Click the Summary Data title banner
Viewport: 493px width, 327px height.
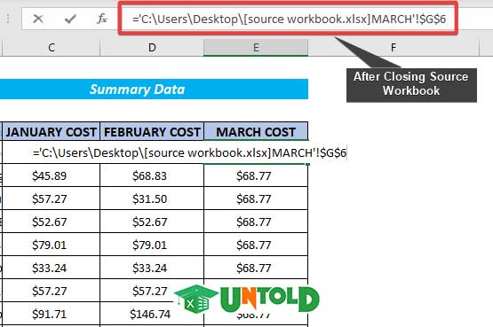pyautogui.click(x=154, y=89)
